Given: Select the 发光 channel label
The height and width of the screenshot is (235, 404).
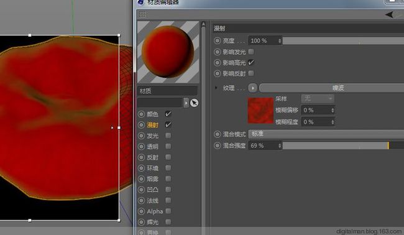Looking at the screenshot, I should [x=152, y=136].
